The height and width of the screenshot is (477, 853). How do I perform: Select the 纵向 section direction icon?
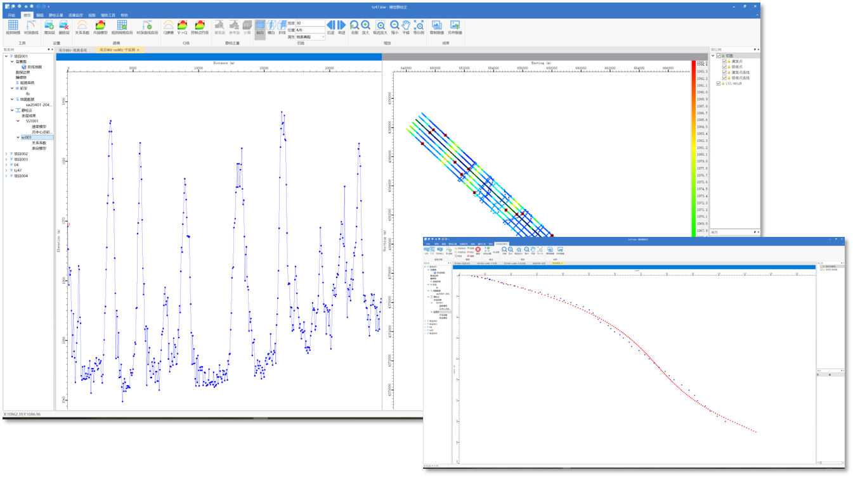coord(260,25)
